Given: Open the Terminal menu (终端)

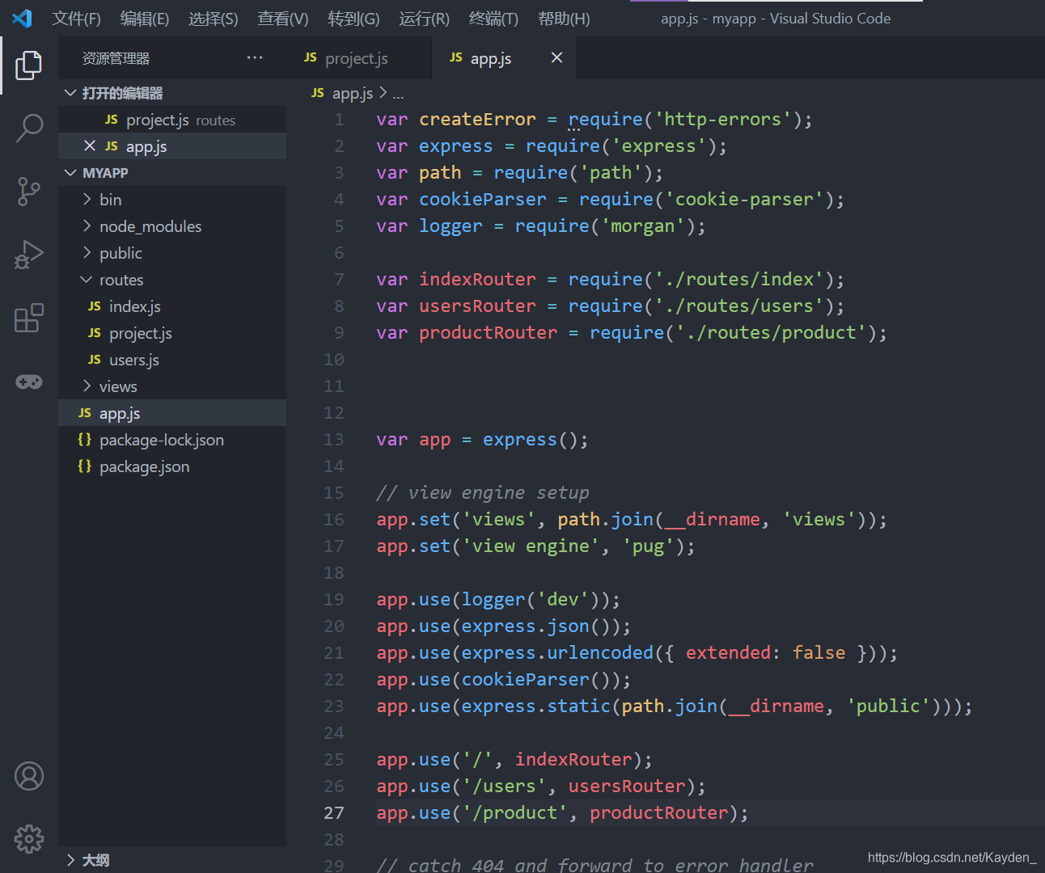Looking at the screenshot, I should point(493,19).
